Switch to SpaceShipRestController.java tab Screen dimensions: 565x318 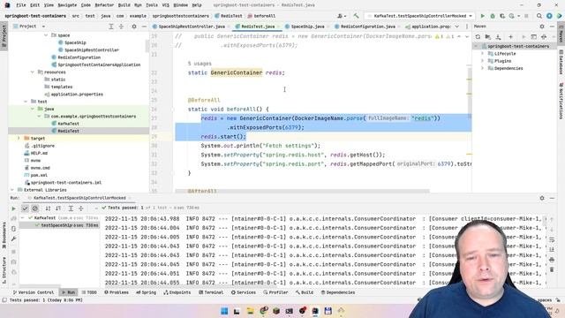click(191, 26)
